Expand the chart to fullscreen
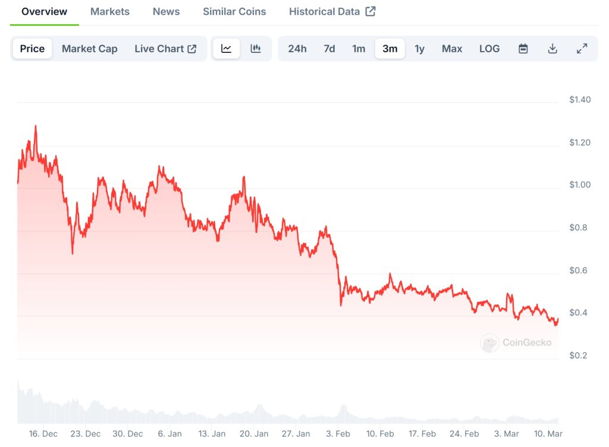Image resolution: width=609 pixels, height=447 pixels. click(582, 49)
